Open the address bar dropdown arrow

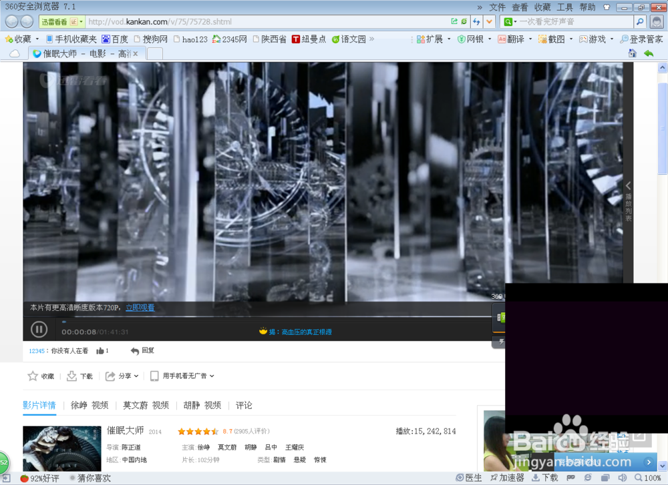coord(489,22)
